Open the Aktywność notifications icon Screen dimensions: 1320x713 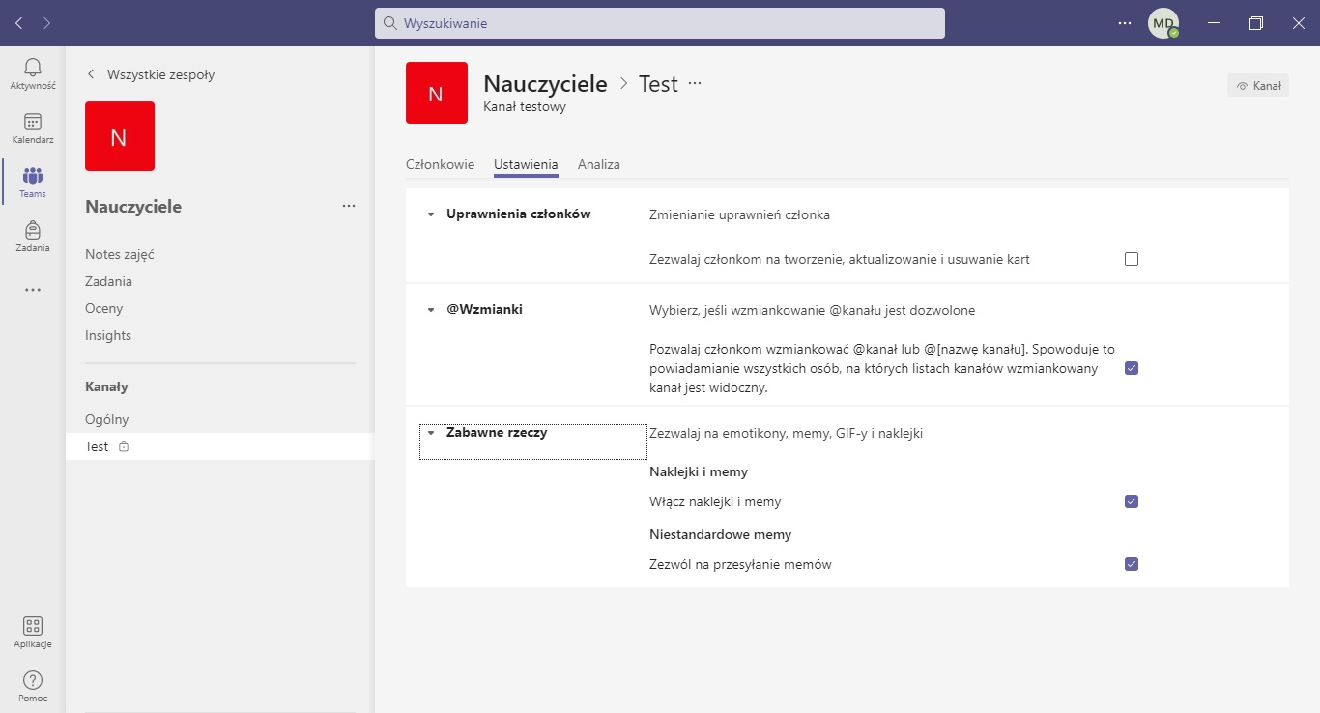(x=32, y=68)
